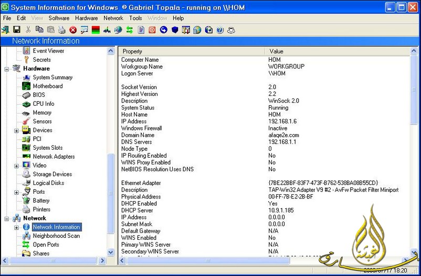
Task: Open Network Adapters in the tree
Action: pos(54,157)
